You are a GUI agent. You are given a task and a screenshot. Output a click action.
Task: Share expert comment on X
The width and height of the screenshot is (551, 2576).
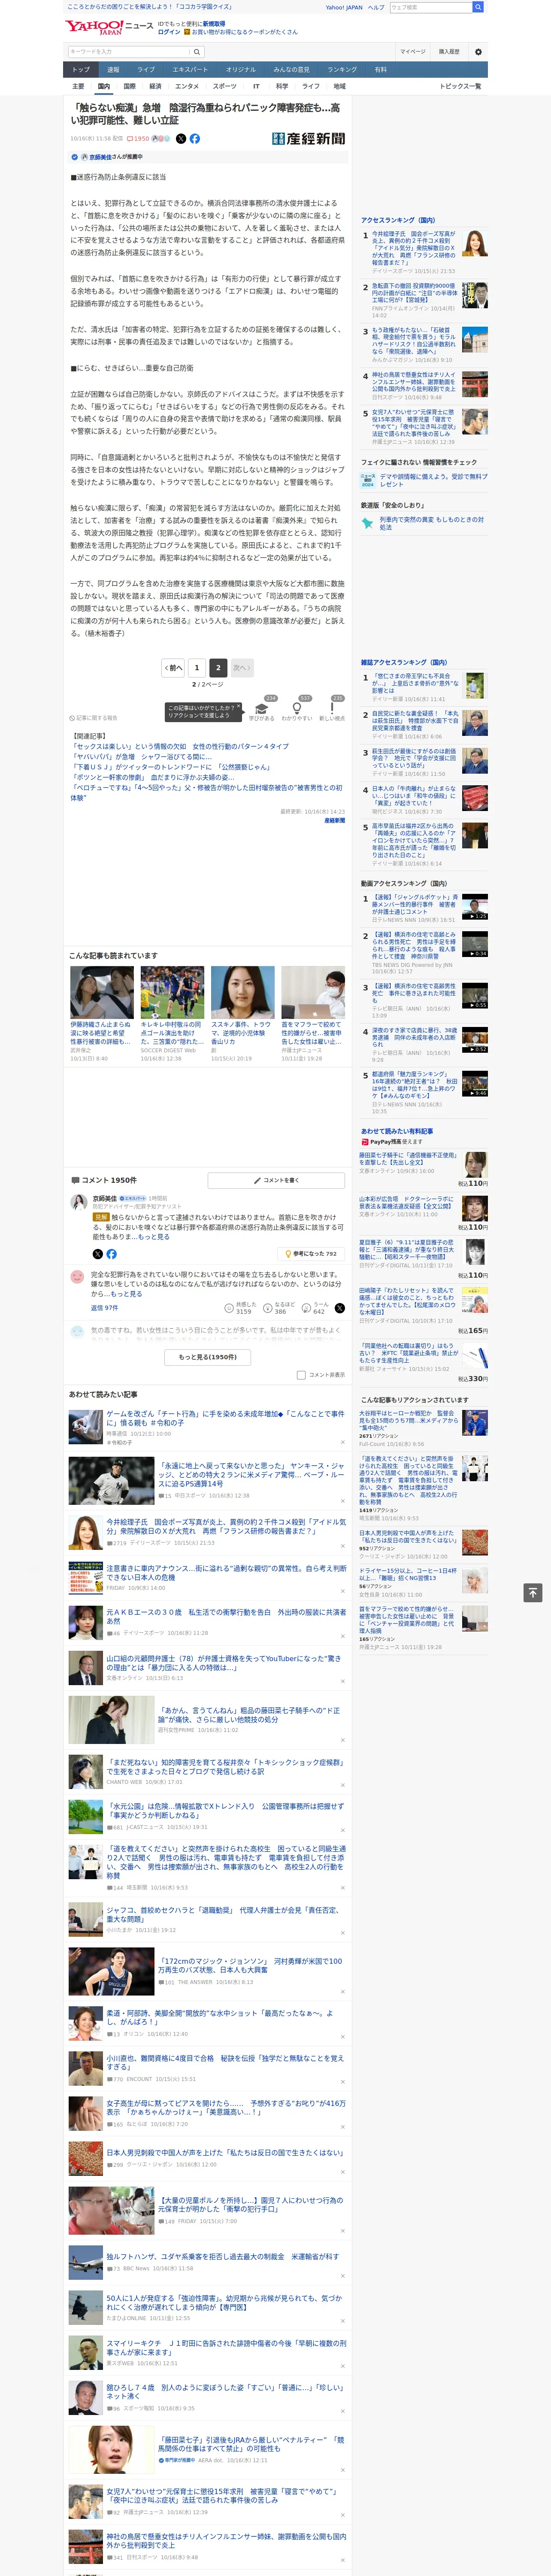coord(97,1254)
